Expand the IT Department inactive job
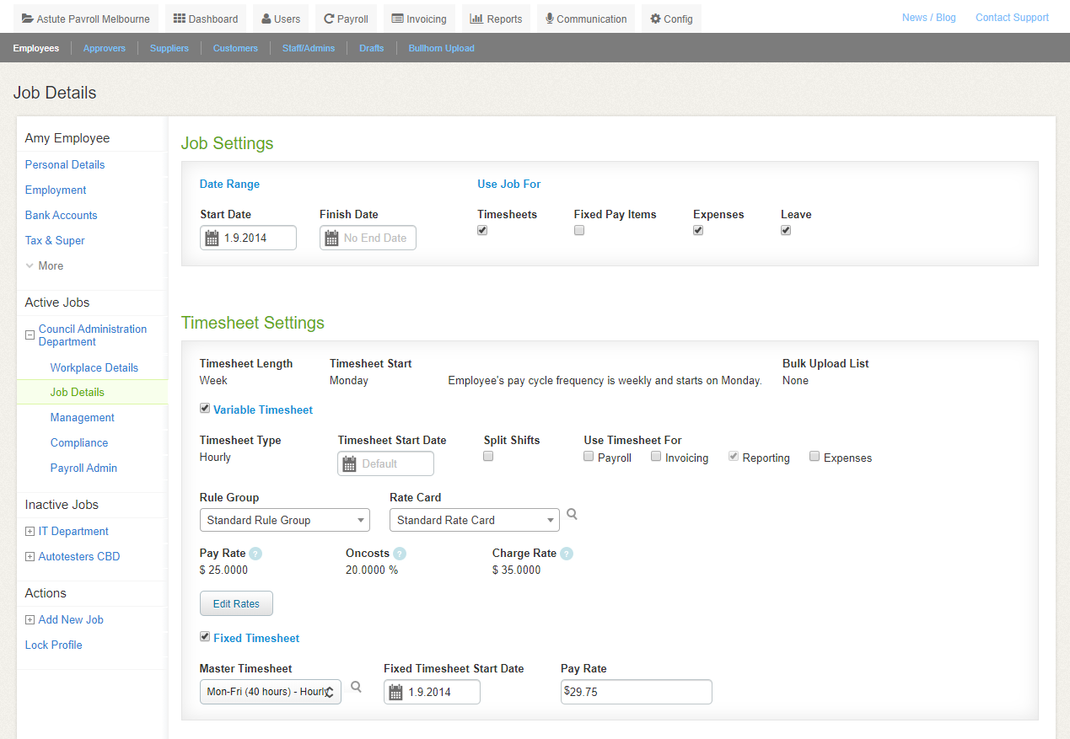 [x=30, y=532]
